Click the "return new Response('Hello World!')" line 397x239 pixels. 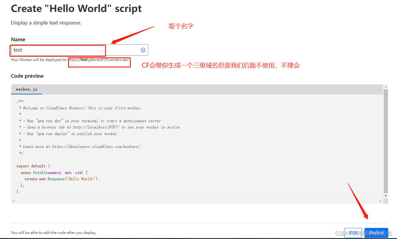pyautogui.click(x=62, y=179)
